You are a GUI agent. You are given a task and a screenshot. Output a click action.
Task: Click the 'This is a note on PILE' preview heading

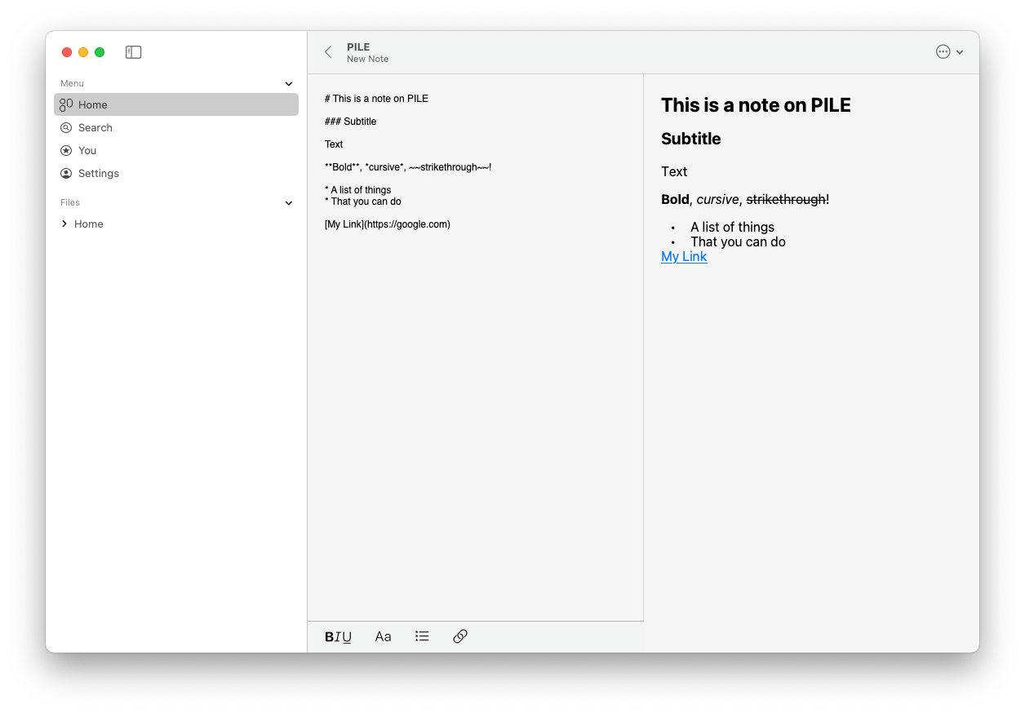coord(756,105)
